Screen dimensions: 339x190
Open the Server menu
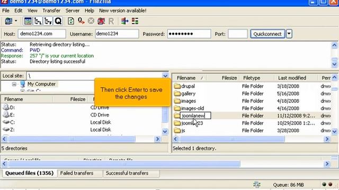click(73, 11)
